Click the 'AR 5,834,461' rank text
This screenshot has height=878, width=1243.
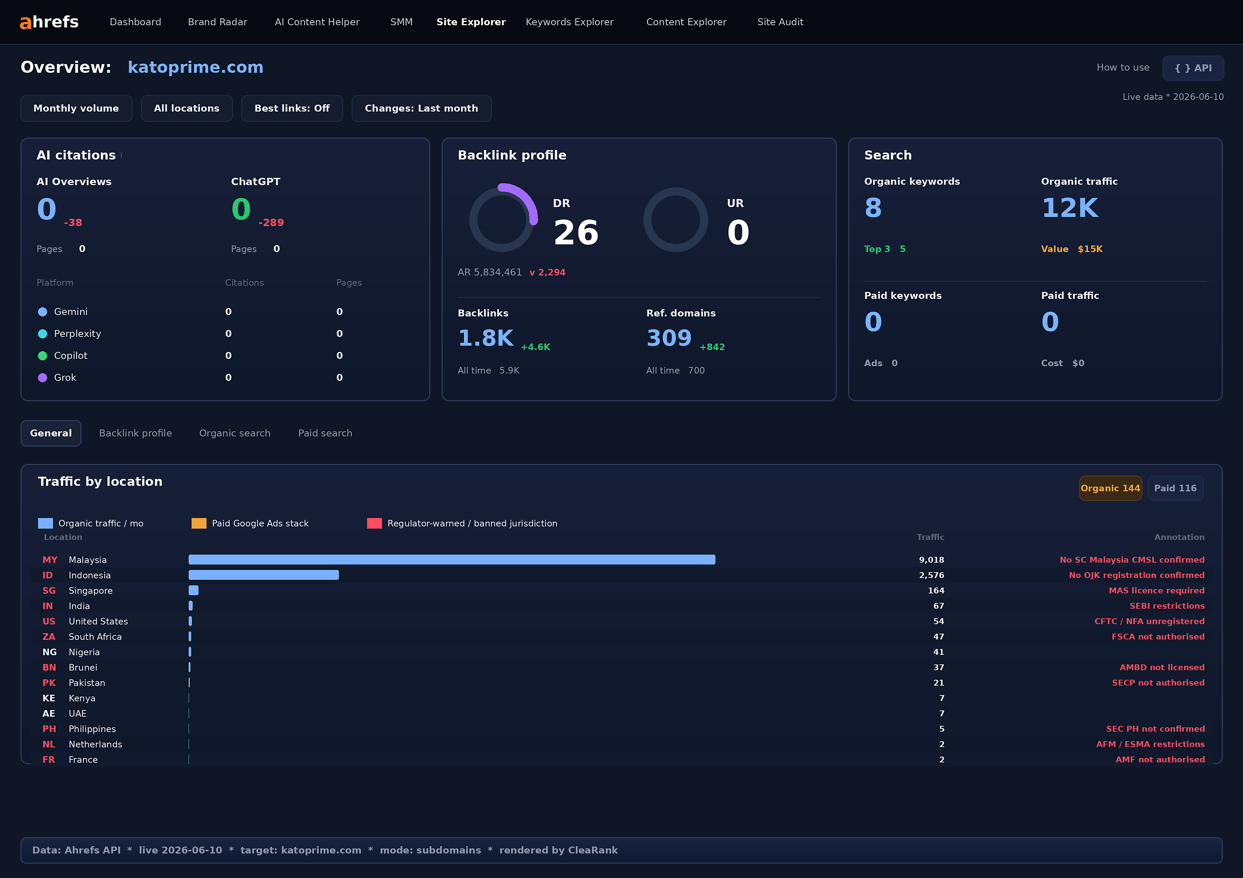coord(490,273)
